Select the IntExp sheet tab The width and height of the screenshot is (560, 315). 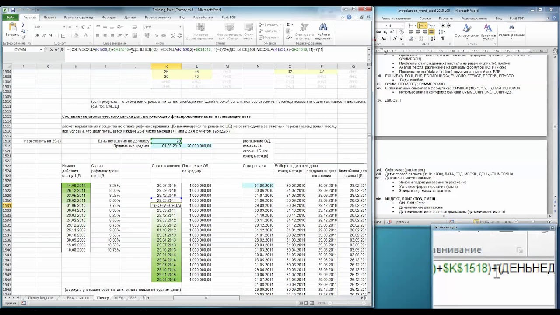click(119, 298)
